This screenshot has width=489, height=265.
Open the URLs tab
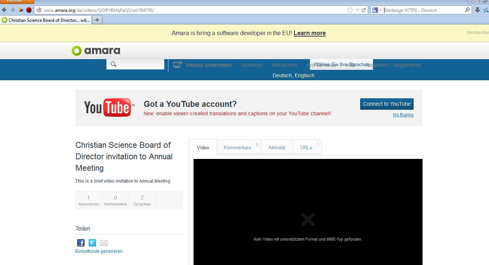(306, 147)
